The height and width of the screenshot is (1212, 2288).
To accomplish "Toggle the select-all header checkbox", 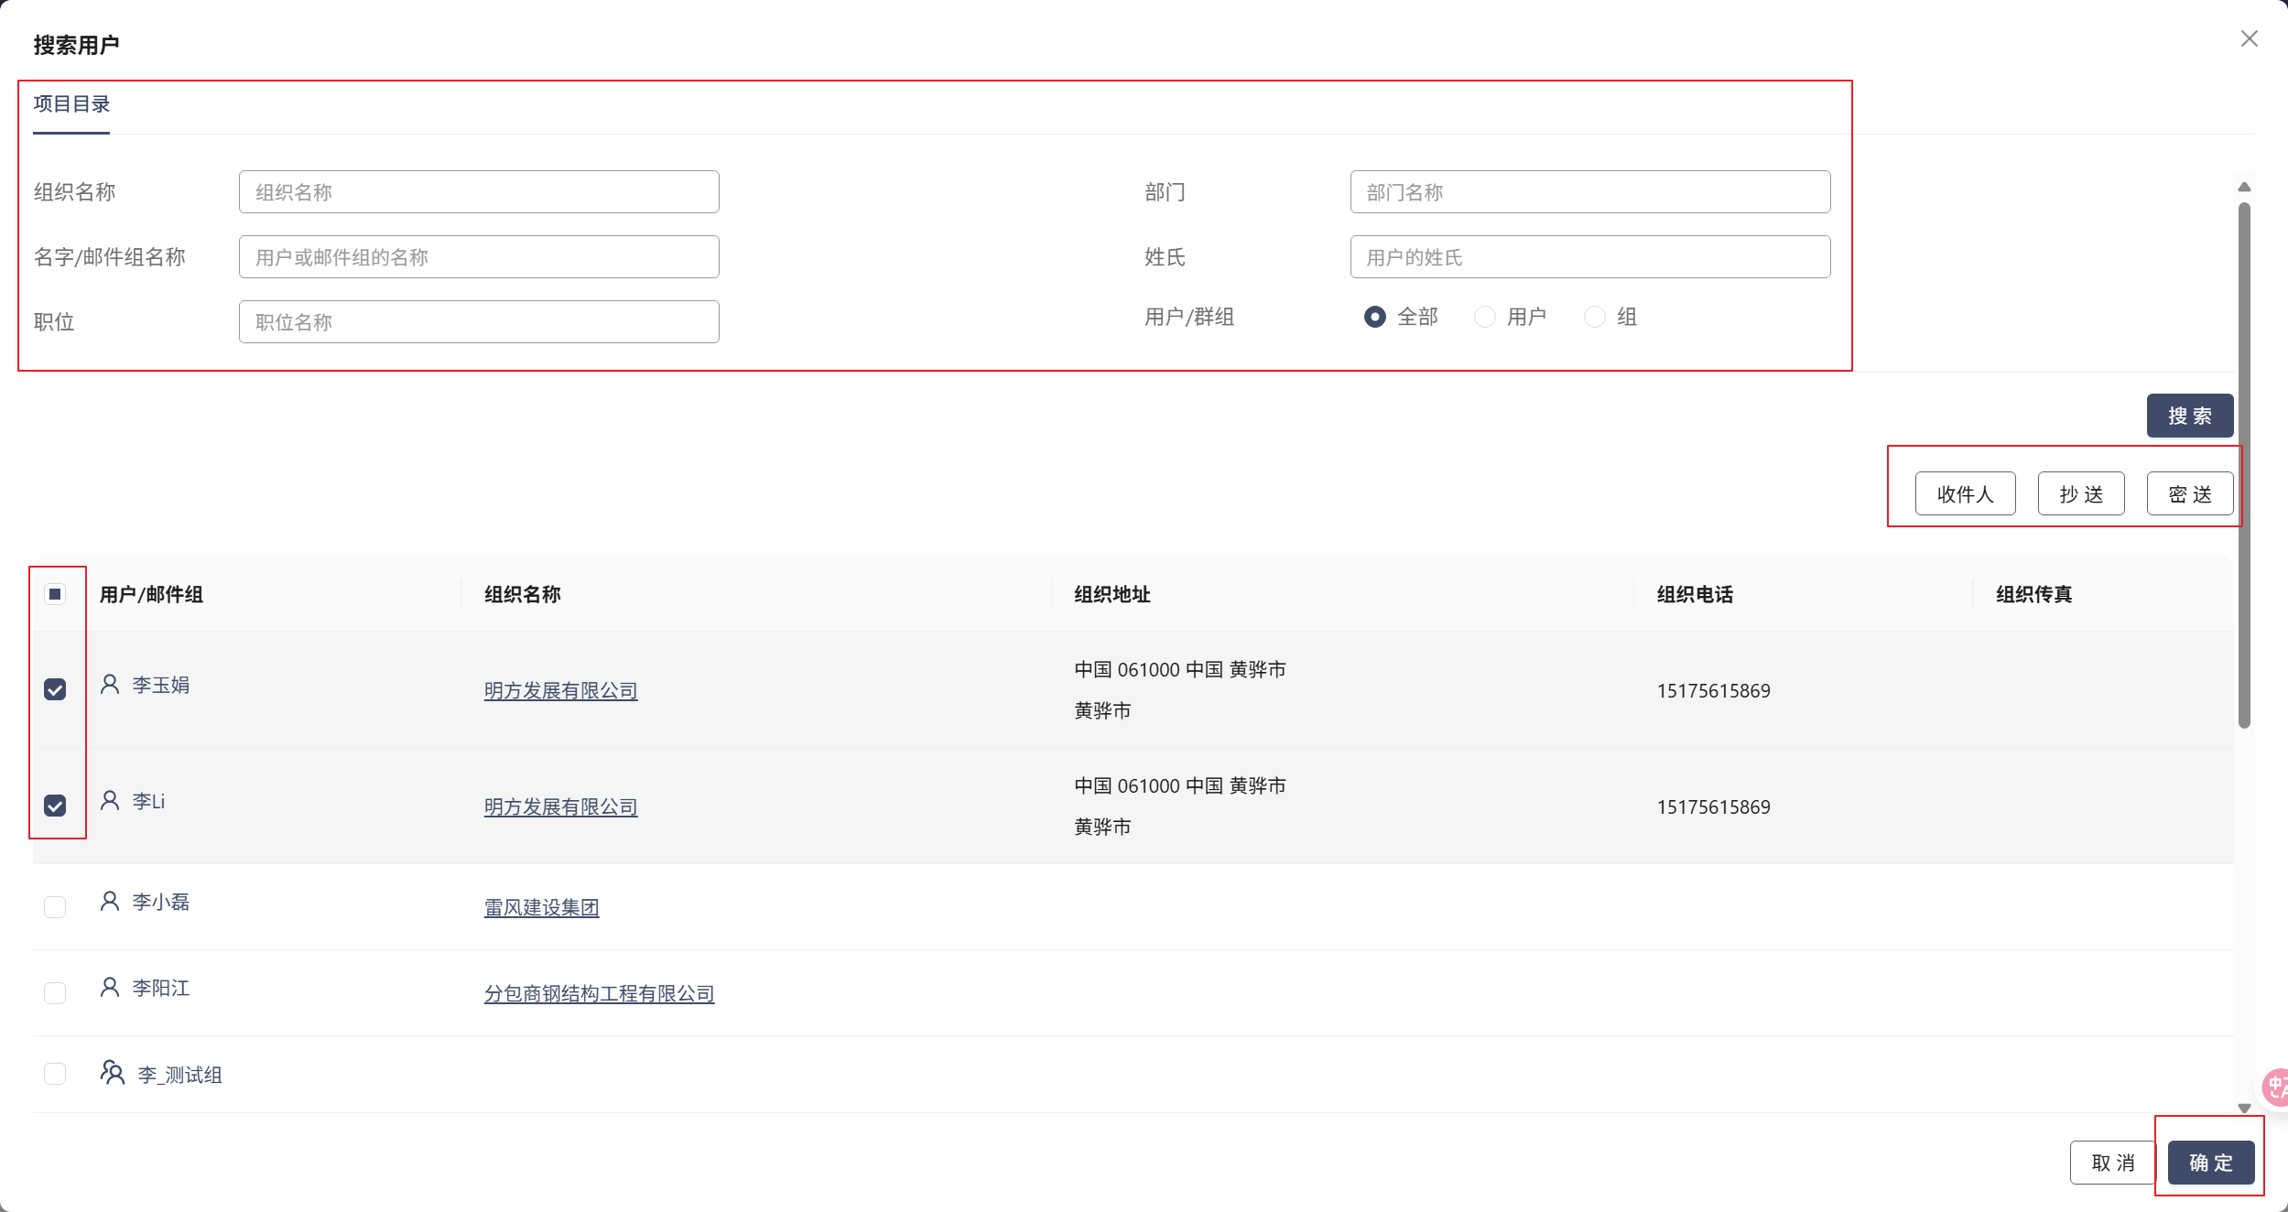I will point(55,594).
